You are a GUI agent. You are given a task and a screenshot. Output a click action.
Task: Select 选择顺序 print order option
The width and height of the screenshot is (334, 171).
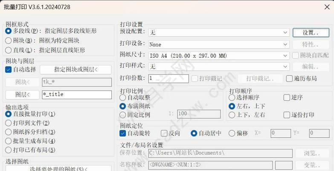232,98
